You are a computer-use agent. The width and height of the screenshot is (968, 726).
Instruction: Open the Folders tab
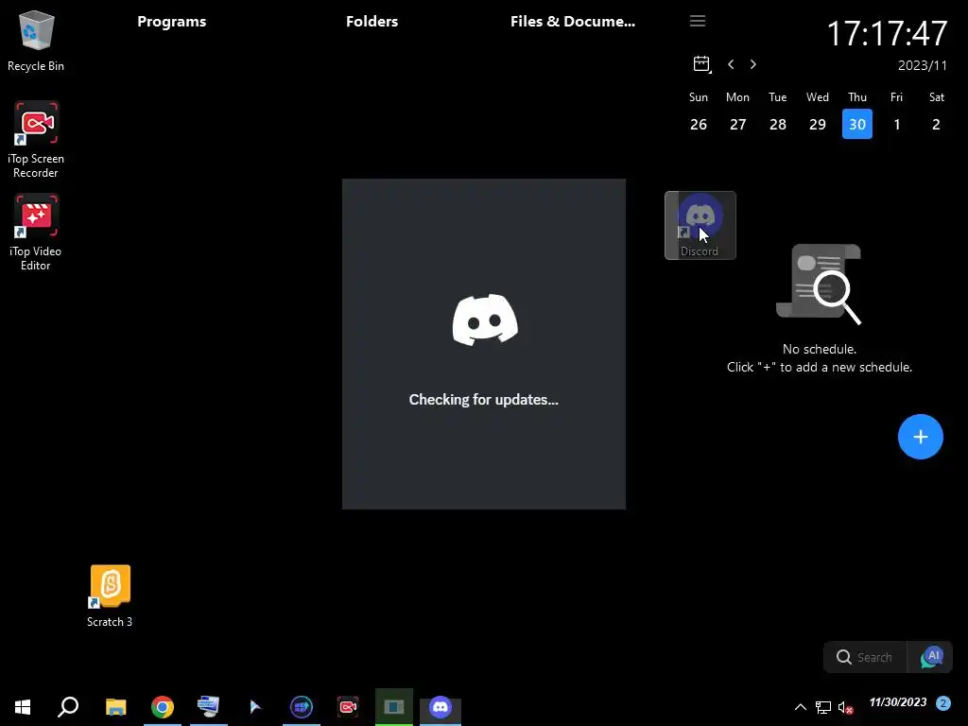pos(372,21)
